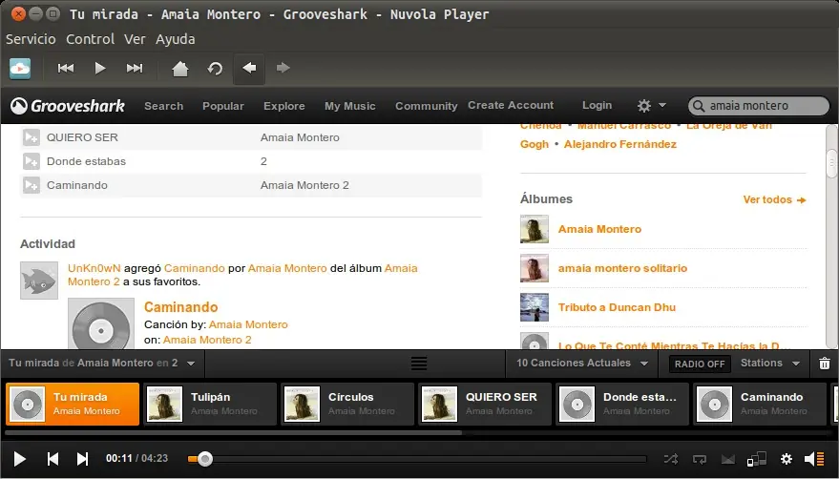Screen dimensions: 839x479
Task: Click the toolbar next track button
Action: pyautogui.click(x=135, y=68)
